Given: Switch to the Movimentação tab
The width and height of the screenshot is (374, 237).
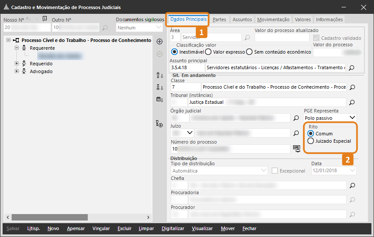Looking at the screenshot, I should [x=273, y=19].
